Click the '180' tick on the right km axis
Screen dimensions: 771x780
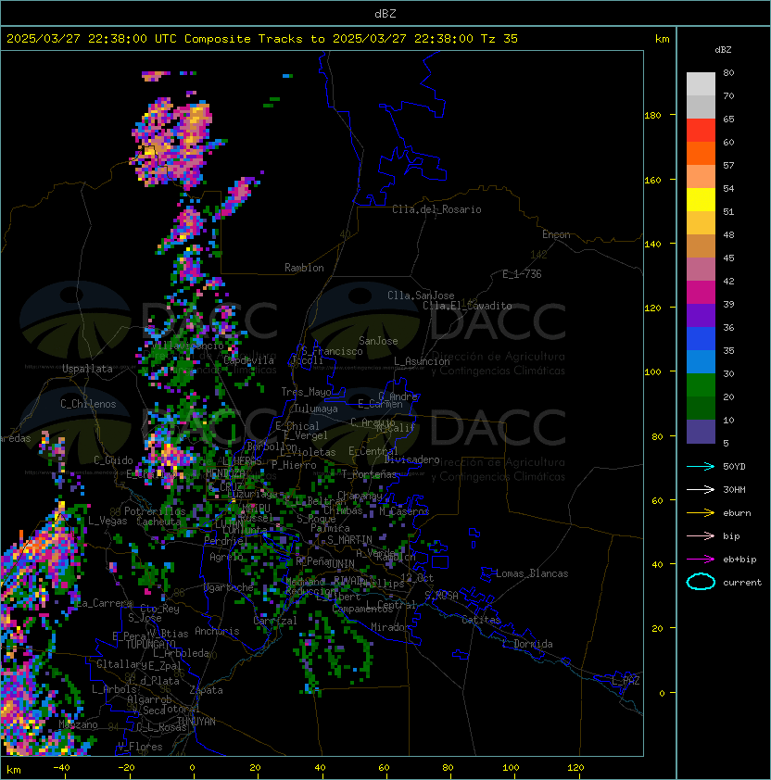point(652,116)
